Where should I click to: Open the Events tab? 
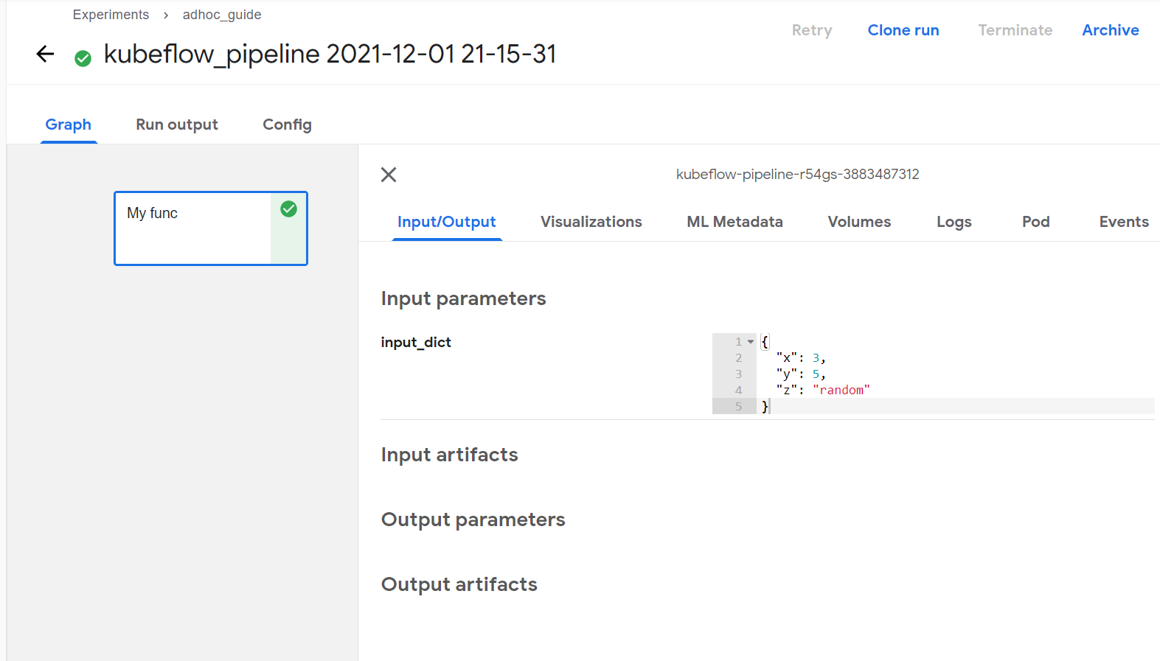click(1123, 222)
